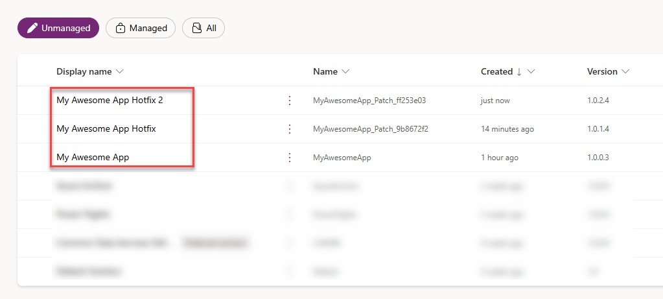The image size is (663, 299).
Task: Click the All filter's solution icon
Action: (x=196, y=29)
